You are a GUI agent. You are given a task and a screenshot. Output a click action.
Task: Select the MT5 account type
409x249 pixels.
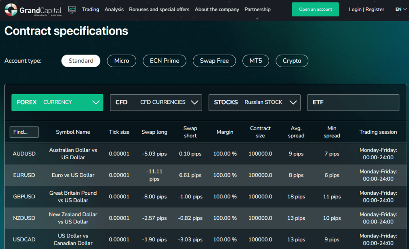coord(256,61)
